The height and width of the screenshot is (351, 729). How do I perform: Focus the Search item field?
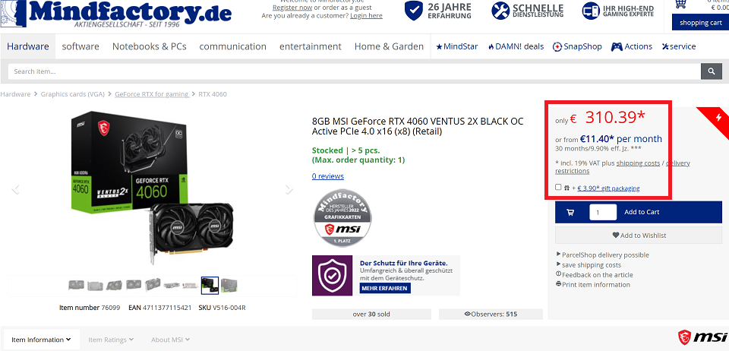pyautogui.click(x=355, y=71)
